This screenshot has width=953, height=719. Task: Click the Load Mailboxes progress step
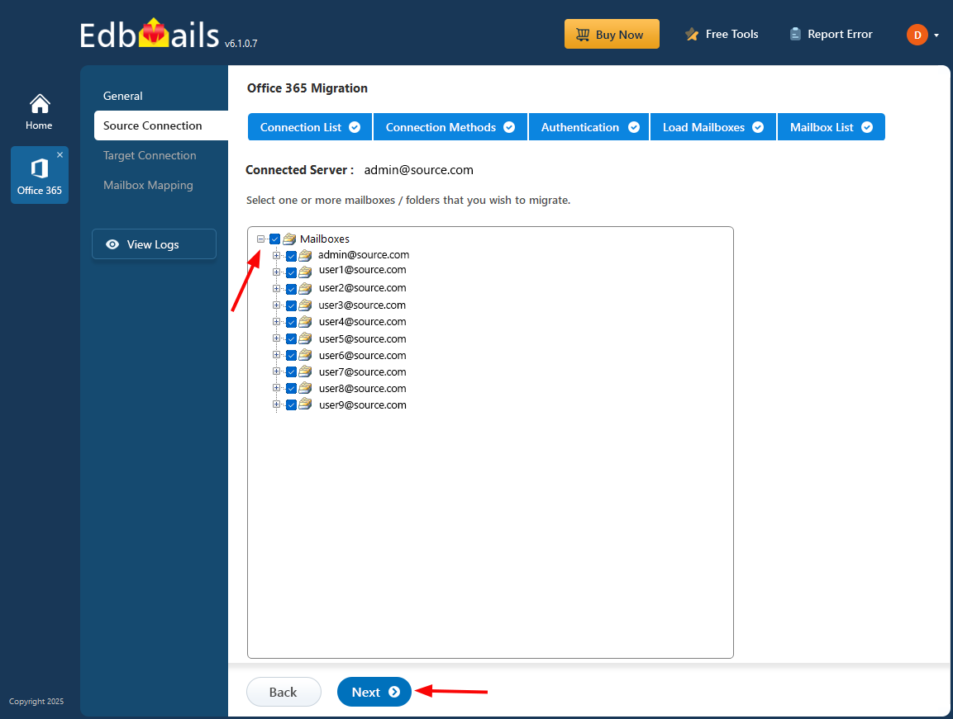pos(712,126)
